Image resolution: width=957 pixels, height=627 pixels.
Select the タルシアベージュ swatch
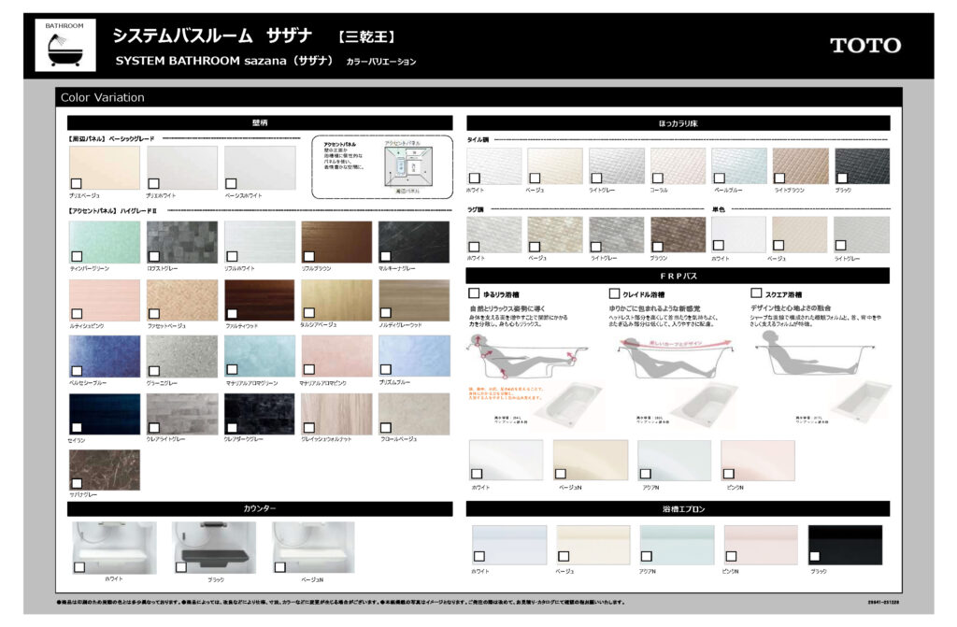pyautogui.click(x=336, y=300)
